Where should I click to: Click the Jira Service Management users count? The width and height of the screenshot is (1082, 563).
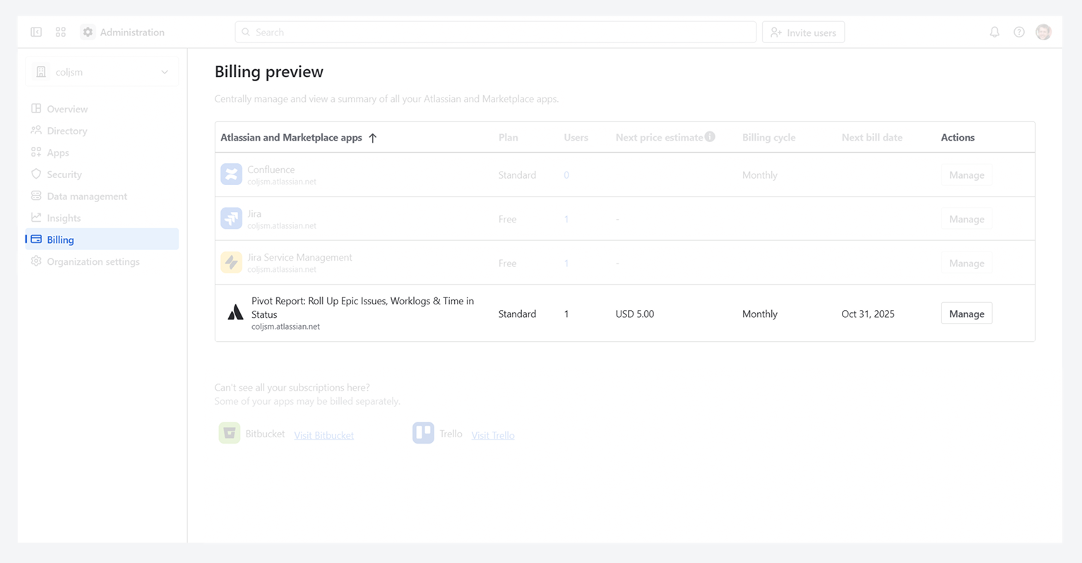click(566, 263)
